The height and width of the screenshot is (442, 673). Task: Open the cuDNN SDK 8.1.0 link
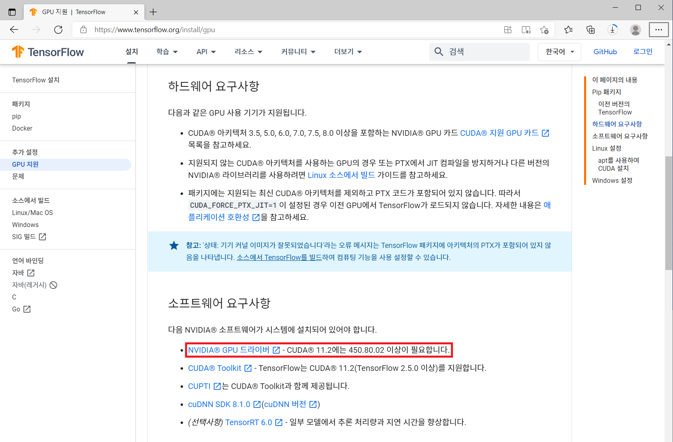219,404
